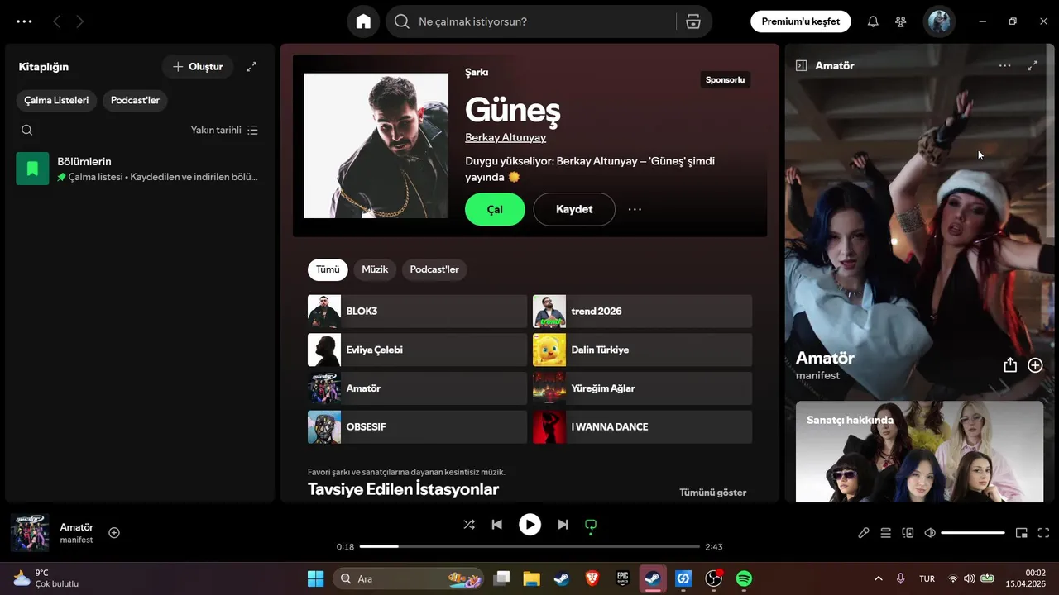
Task: Open the user profile avatar
Action: tap(939, 21)
